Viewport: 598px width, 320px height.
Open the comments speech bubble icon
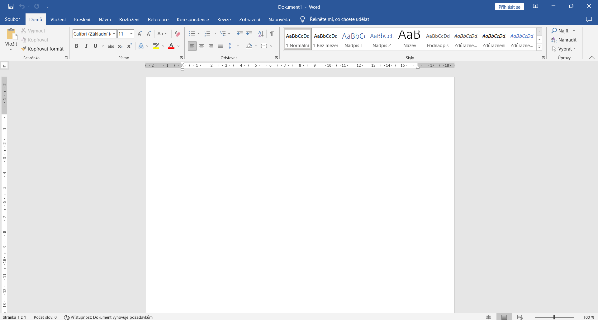(x=589, y=19)
